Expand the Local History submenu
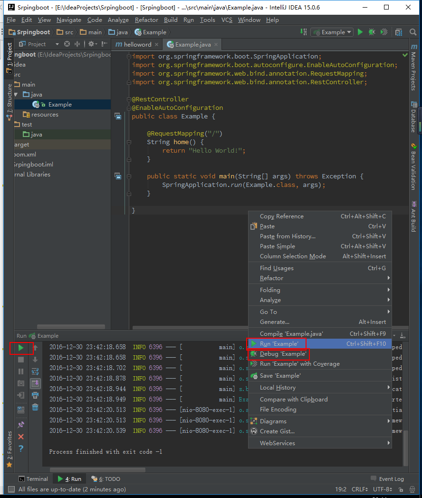This screenshot has height=498, width=422. [x=320, y=388]
